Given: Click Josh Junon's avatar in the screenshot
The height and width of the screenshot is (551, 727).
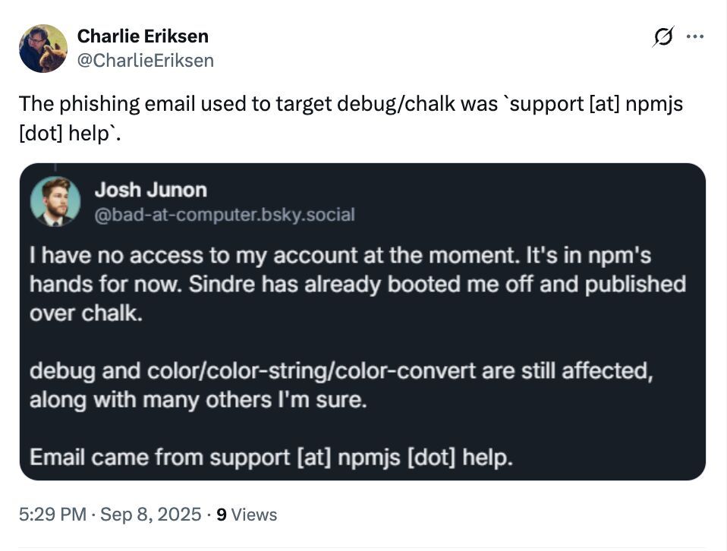Looking at the screenshot, I should 55,201.
